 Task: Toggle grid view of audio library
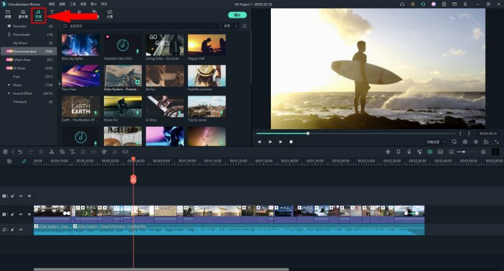[244, 26]
